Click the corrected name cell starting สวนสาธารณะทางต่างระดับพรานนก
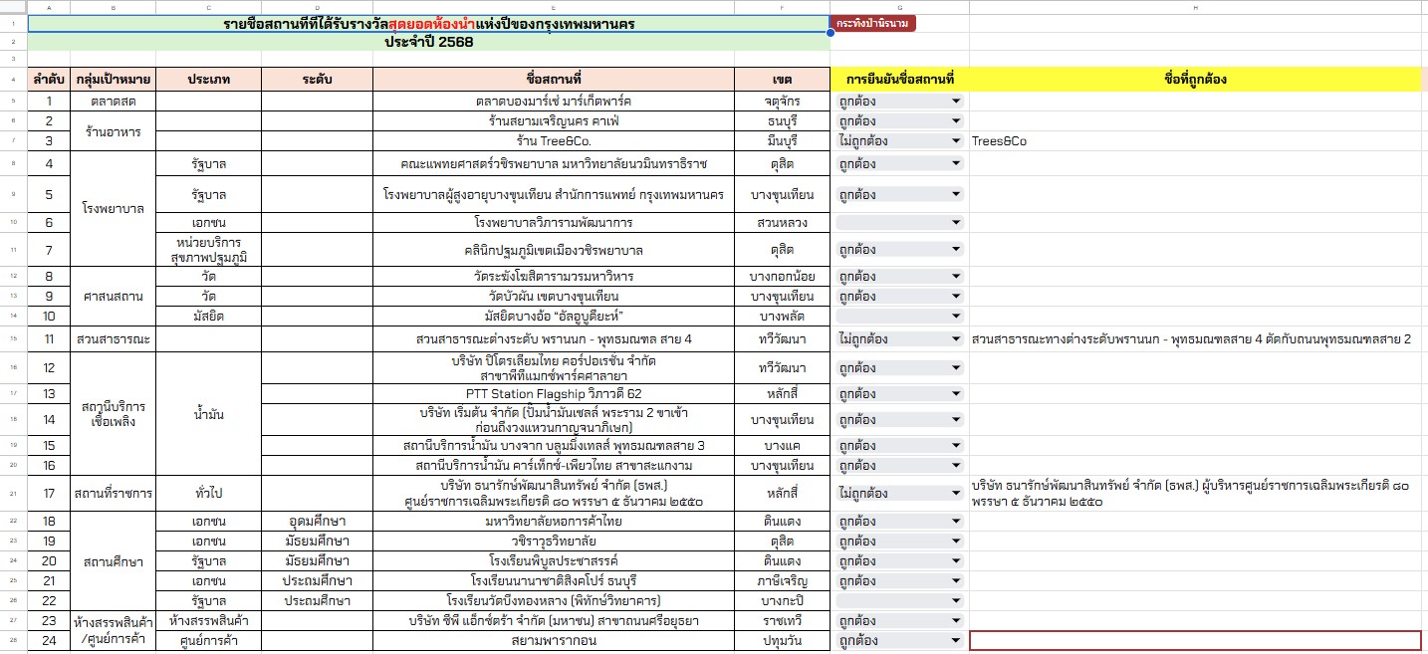1428x654 pixels. [1195, 339]
